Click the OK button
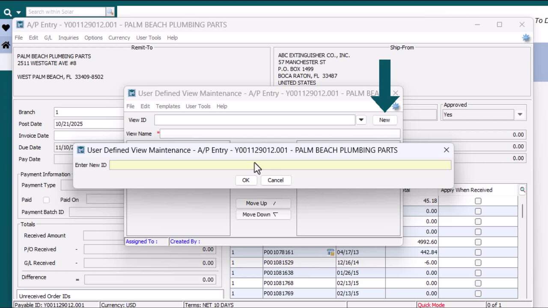Screen dimensions: 548x308 (246, 180)
